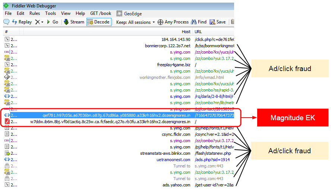Click icon of selected qef781 dozenignores.in session
The width and height of the screenshot is (331, 189).
[7, 115]
